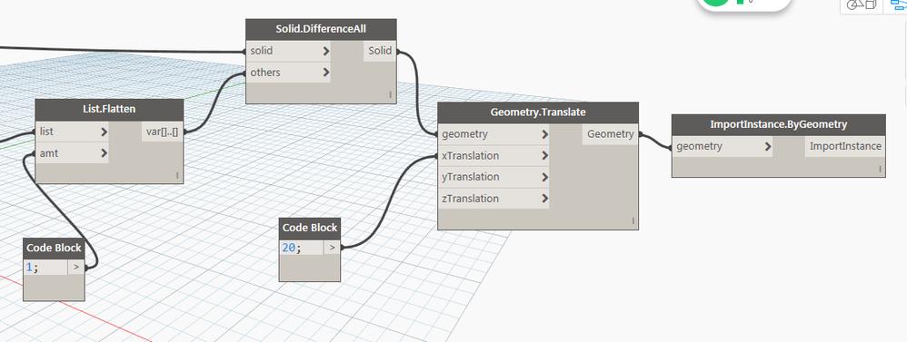
Task: Open chevron beside the yTranslation port
Action: pos(545,177)
